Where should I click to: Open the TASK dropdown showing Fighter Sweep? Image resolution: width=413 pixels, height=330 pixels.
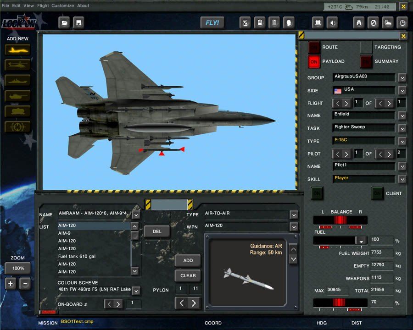point(402,128)
